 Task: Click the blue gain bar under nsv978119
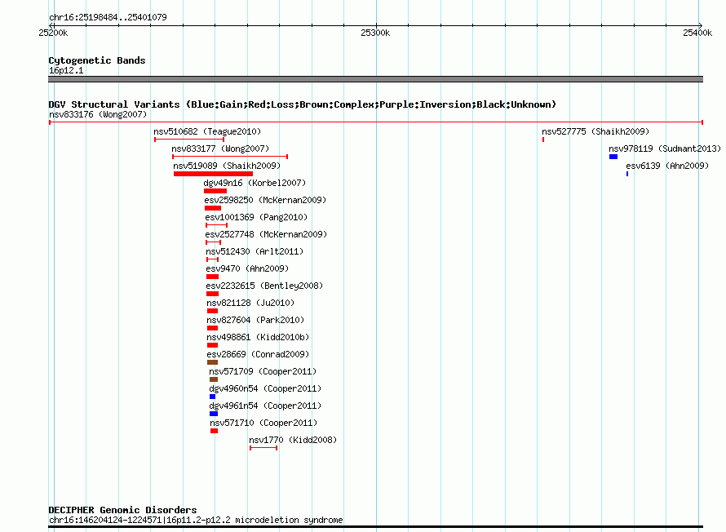[613, 157]
